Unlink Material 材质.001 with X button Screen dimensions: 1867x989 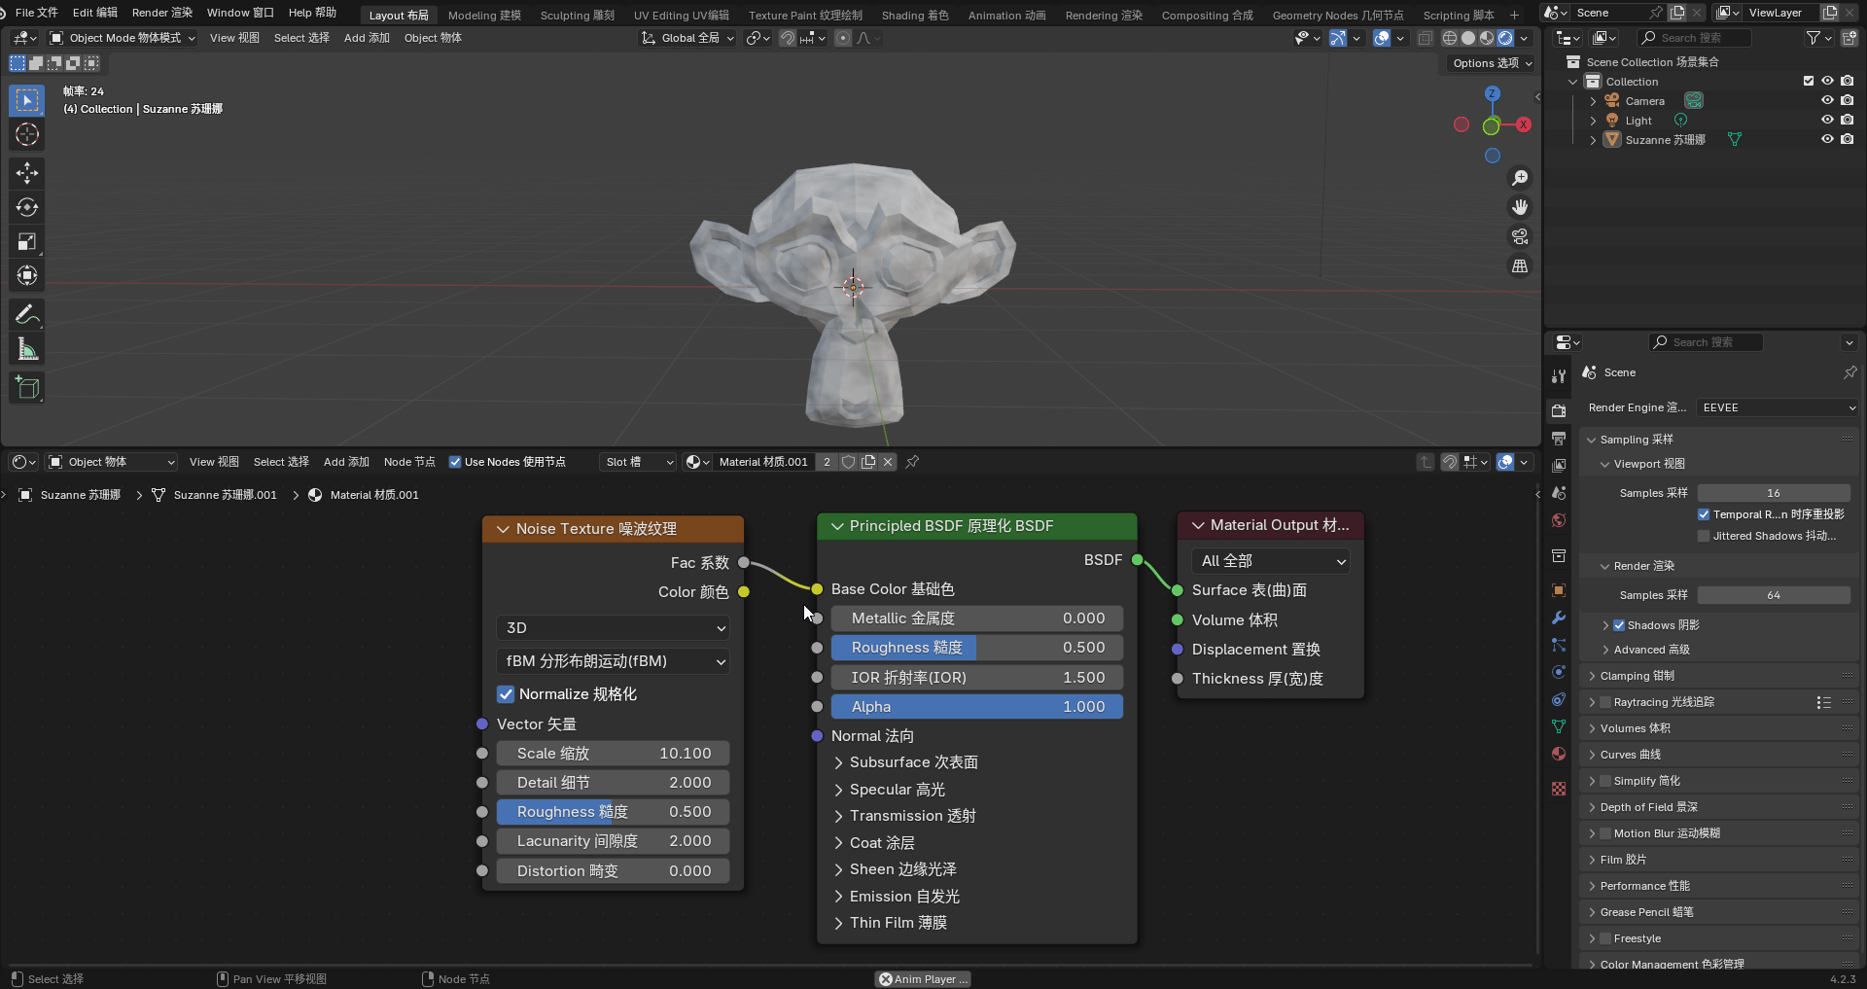point(888,462)
